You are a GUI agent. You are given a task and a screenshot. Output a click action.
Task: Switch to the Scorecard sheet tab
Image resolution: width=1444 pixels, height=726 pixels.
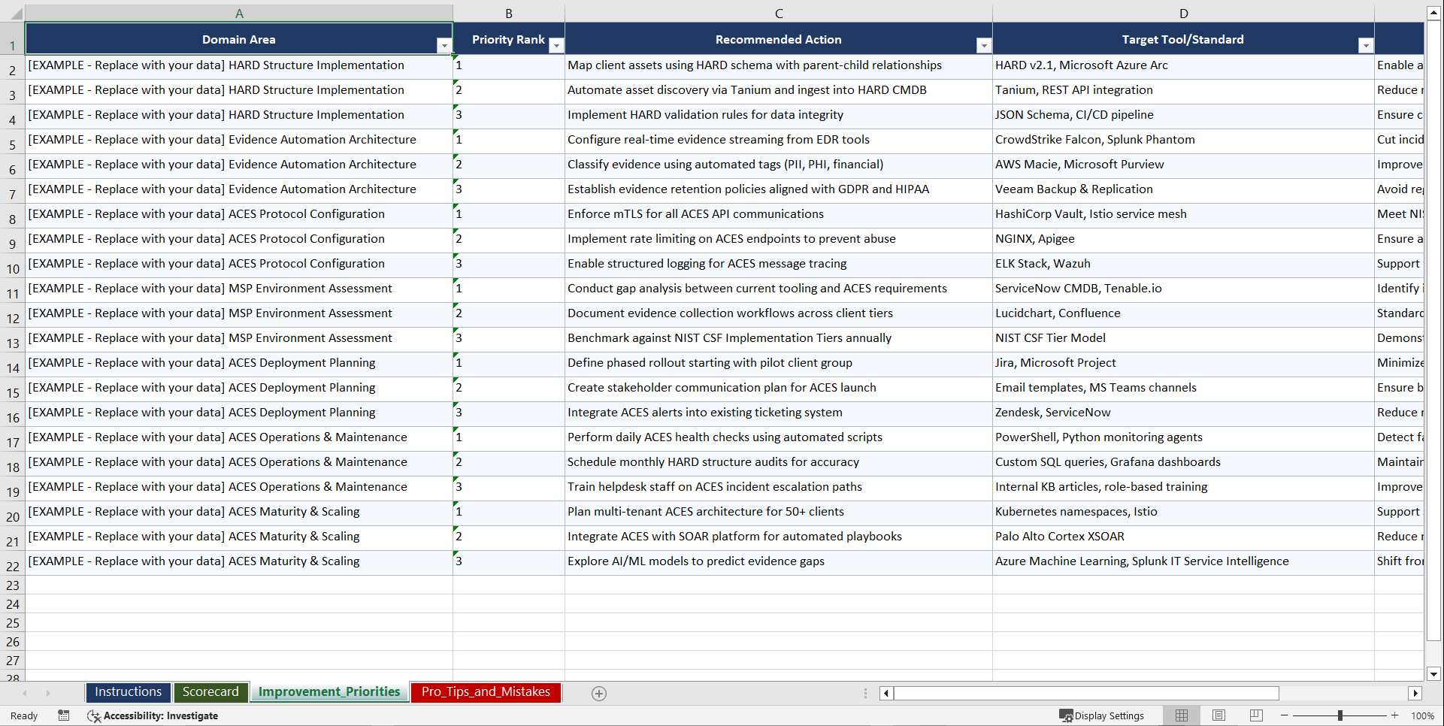(x=210, y=692)
